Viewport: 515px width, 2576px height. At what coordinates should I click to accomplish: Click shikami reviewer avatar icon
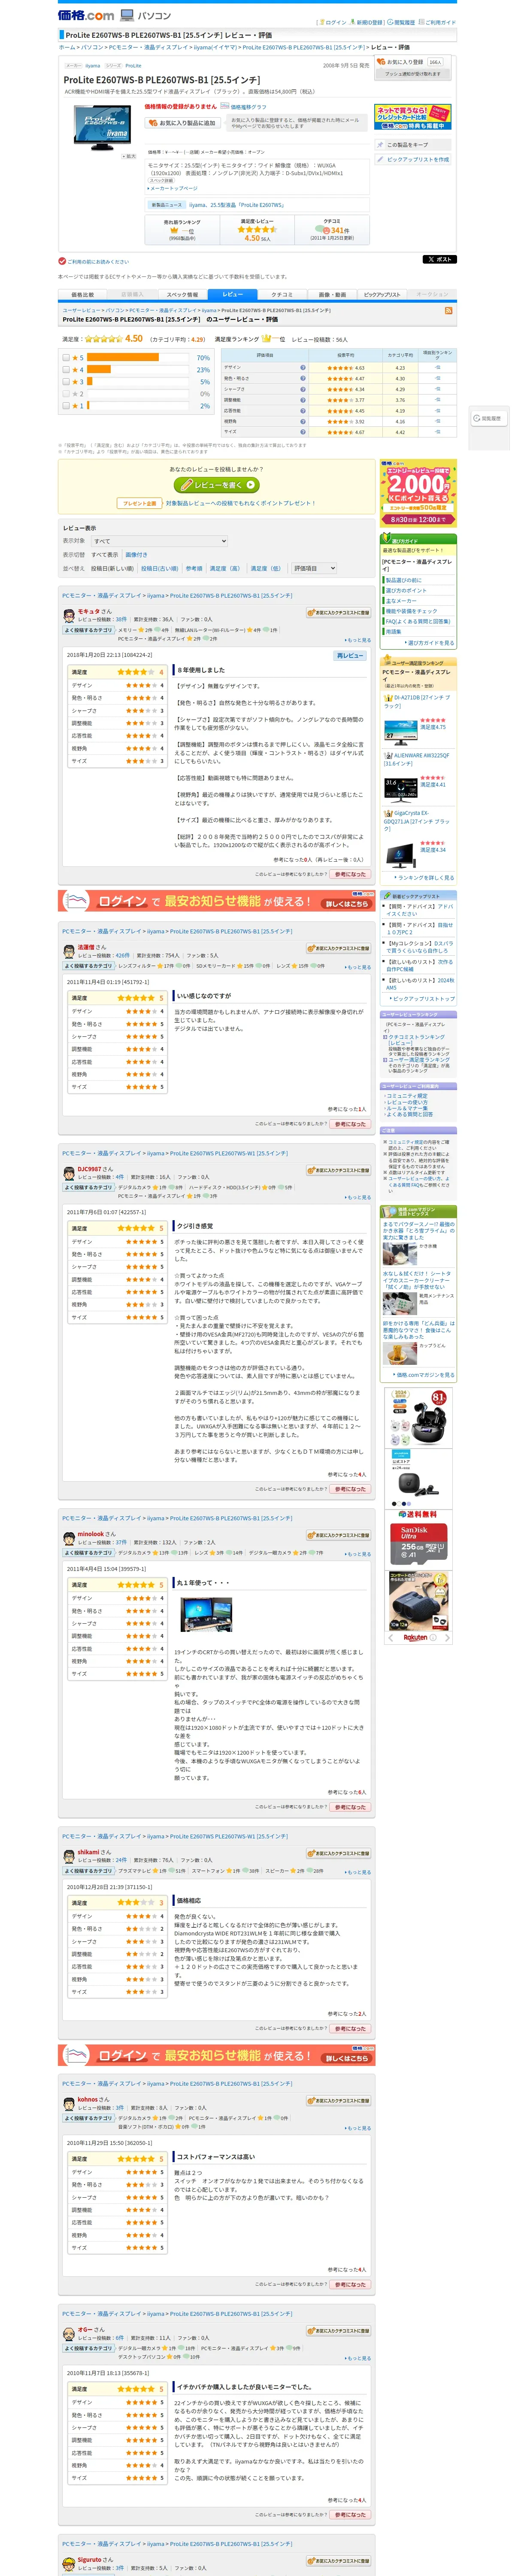pos(70,1856)
